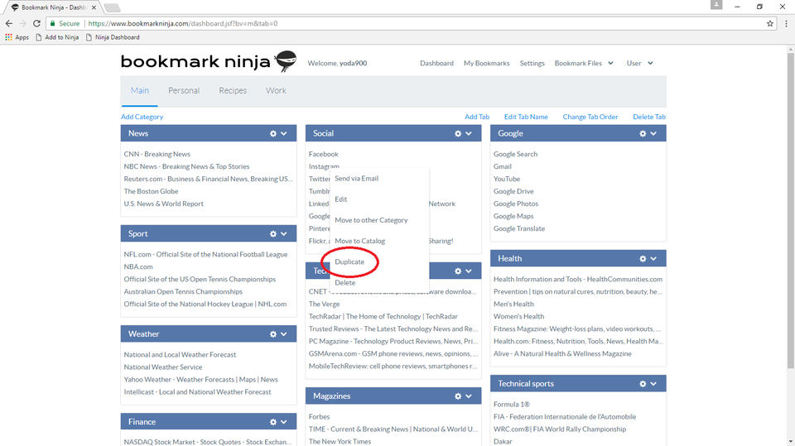
Task: Switch to the Work tab
Action: 276,91
